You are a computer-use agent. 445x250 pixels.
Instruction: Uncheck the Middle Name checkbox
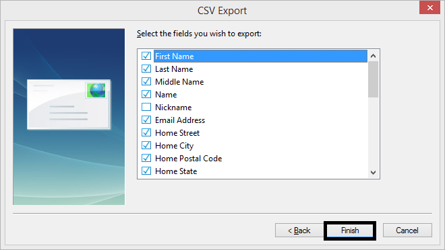[x=146, y=81]
